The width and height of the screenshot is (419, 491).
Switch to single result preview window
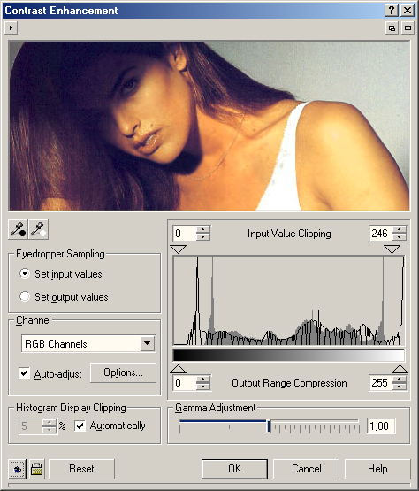[392, 28]
